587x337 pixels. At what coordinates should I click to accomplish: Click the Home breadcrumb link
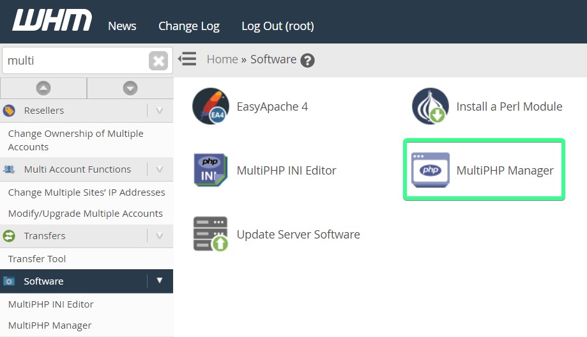222,59
